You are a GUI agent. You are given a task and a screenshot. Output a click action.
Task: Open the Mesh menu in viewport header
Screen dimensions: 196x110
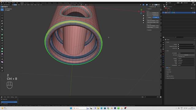28,5
